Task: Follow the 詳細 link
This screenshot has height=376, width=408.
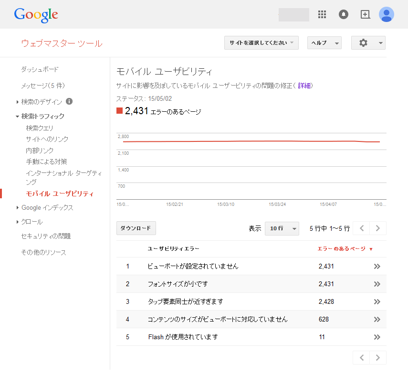Action: pos(304,86)
